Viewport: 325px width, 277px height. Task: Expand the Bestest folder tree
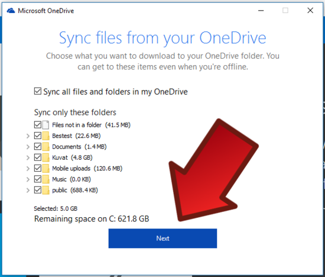tap(28, 136)
